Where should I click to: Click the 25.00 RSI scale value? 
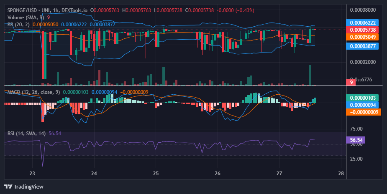coord(356,159)
